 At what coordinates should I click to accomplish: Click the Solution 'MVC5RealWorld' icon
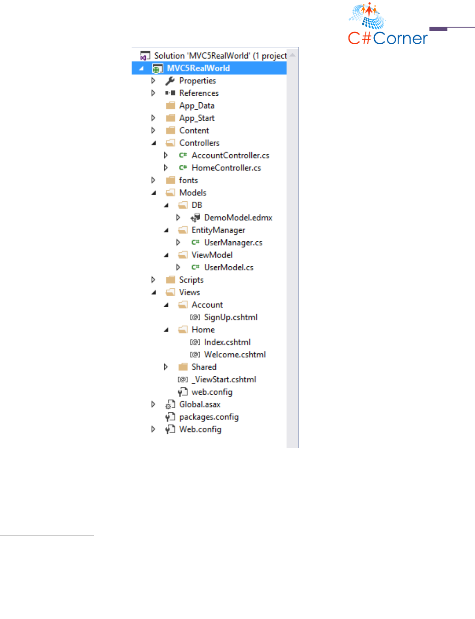coord(145,56)
